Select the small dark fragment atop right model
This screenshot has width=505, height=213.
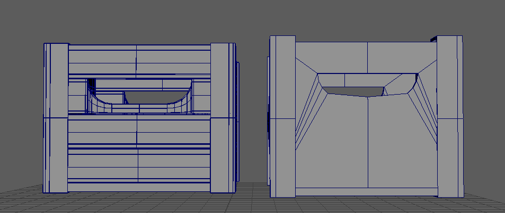433,38
